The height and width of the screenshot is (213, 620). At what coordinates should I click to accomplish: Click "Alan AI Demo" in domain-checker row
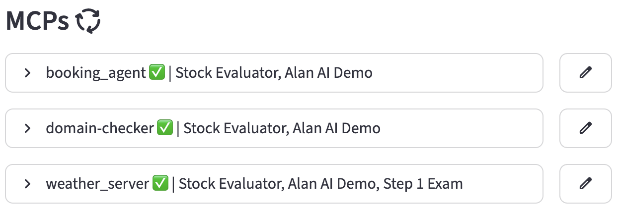pyautogui.click(x=336, y=128)
